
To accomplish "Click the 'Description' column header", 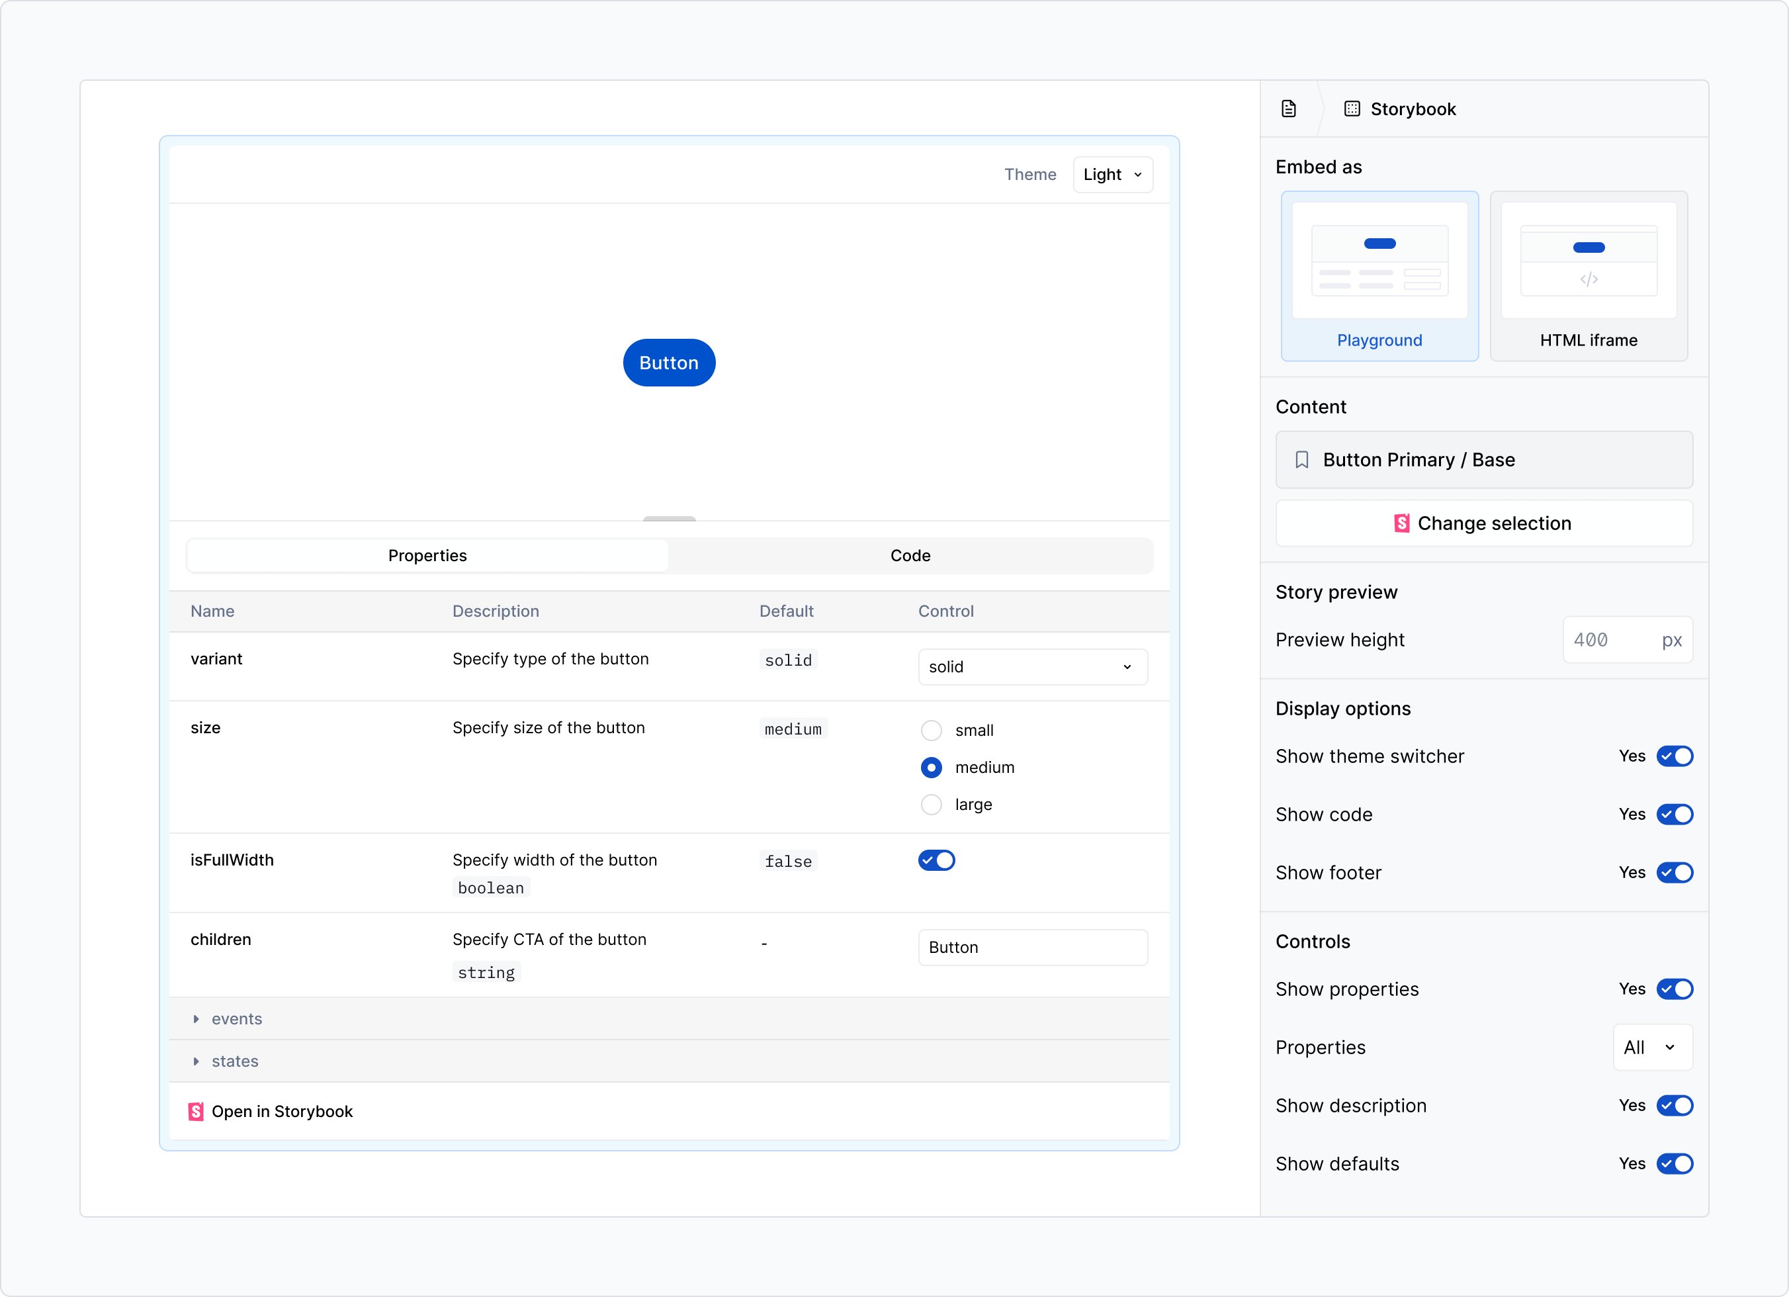I will click(x=496, y=611).
